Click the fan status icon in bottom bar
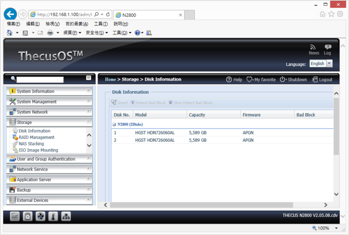 pos(40,217)
